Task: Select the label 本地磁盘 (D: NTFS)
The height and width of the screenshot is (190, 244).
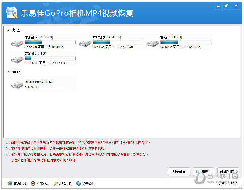Action: click(x=107, y=37)
